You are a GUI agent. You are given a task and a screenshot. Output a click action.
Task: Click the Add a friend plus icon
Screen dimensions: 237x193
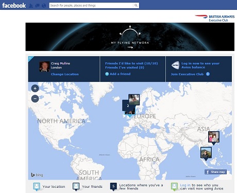pos(107,74)
